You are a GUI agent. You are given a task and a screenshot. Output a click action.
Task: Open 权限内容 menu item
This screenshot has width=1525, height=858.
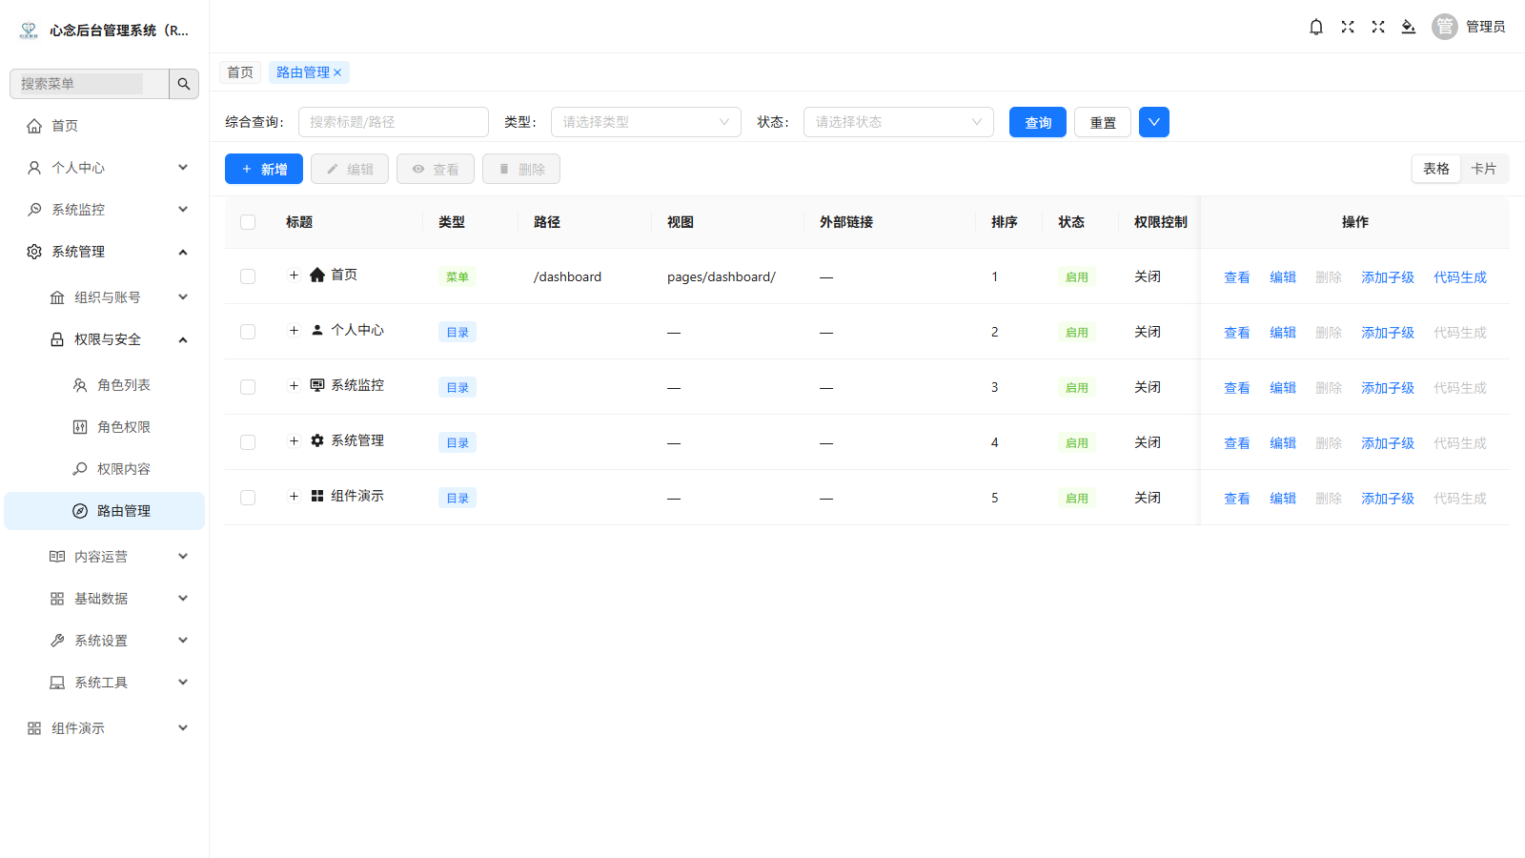pos(105,469)
